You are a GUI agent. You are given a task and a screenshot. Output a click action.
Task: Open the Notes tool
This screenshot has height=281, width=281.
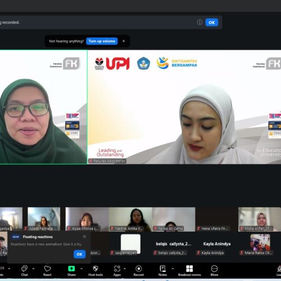pyautogui.click(x=162, y=271)
